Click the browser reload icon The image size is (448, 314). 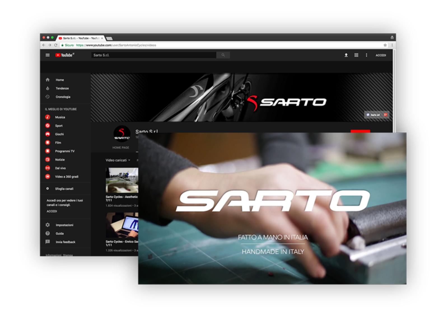56,45
